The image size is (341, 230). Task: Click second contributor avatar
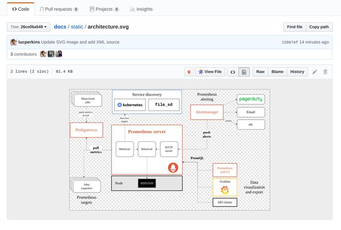click(x=51, y=54)
